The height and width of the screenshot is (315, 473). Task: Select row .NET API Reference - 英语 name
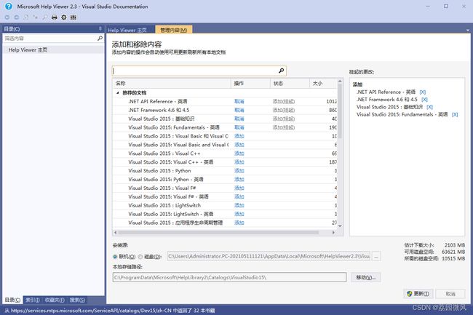[158, 102]
